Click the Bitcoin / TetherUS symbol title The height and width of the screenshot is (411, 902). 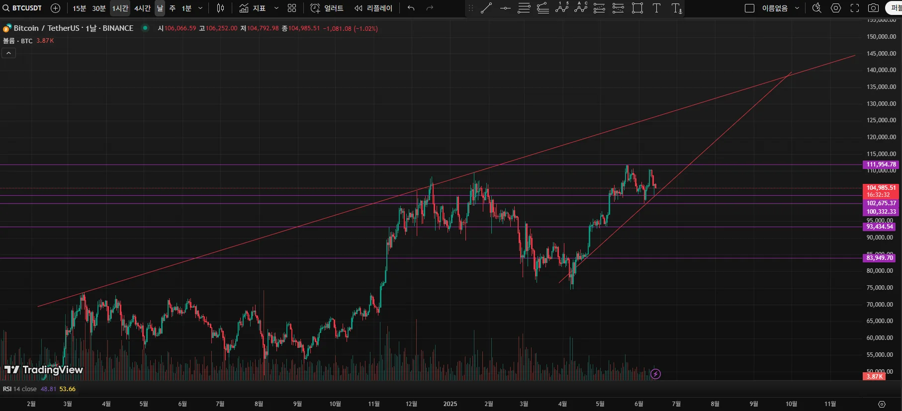coord(74,28)
